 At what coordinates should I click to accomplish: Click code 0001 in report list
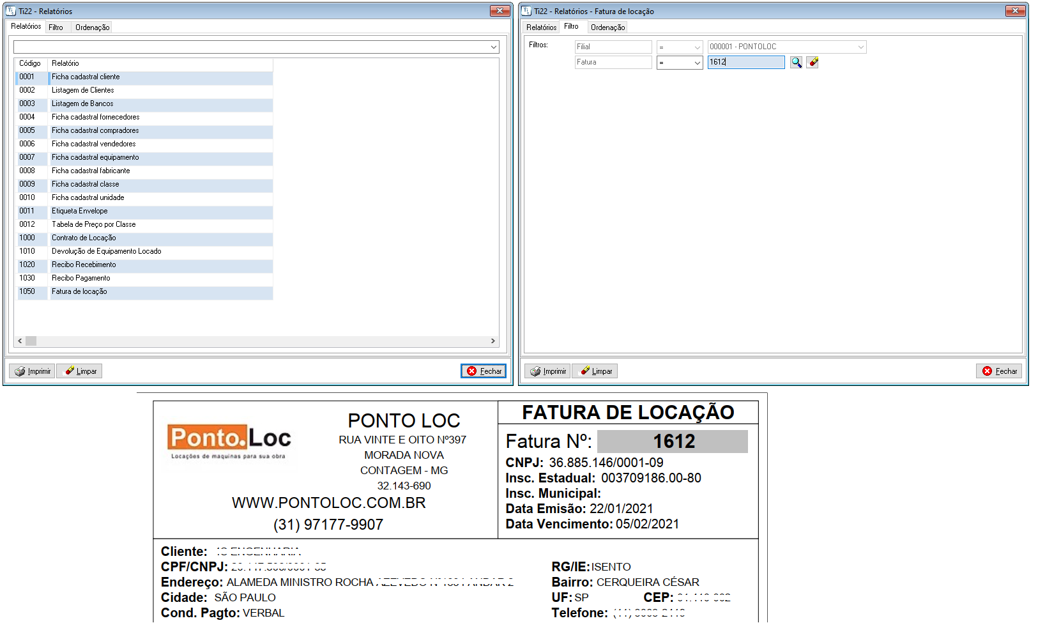[27, 77]
